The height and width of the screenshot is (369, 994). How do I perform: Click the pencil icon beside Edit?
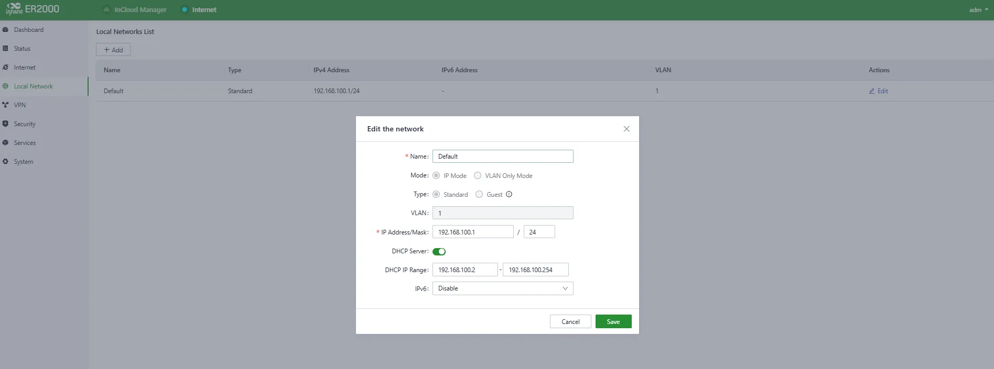[x=872, y=91]
